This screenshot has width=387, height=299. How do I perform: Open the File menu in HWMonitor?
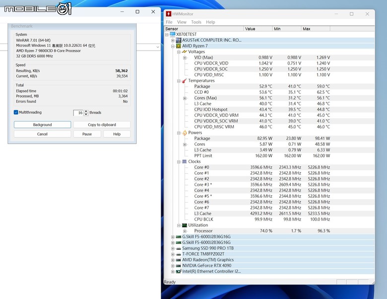(x=169, y=22)
